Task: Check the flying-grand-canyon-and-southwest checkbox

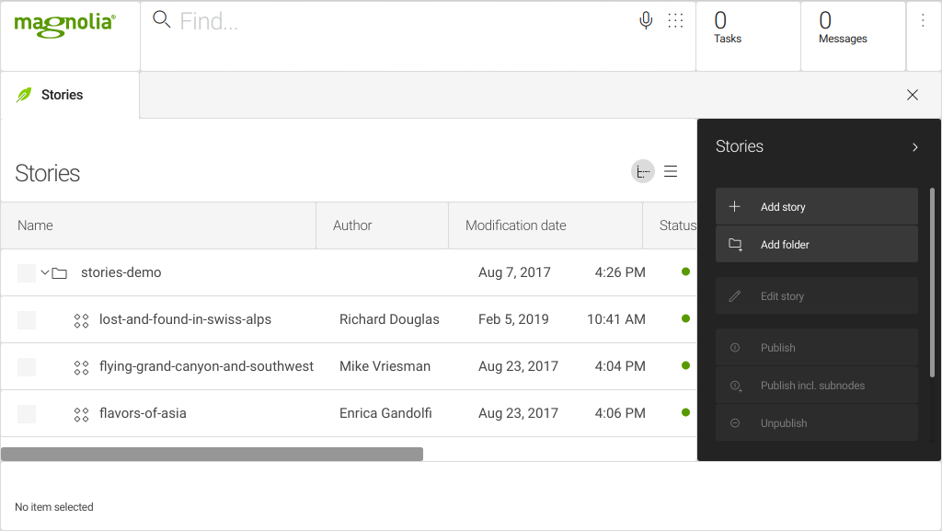Action: pos(27,366)
